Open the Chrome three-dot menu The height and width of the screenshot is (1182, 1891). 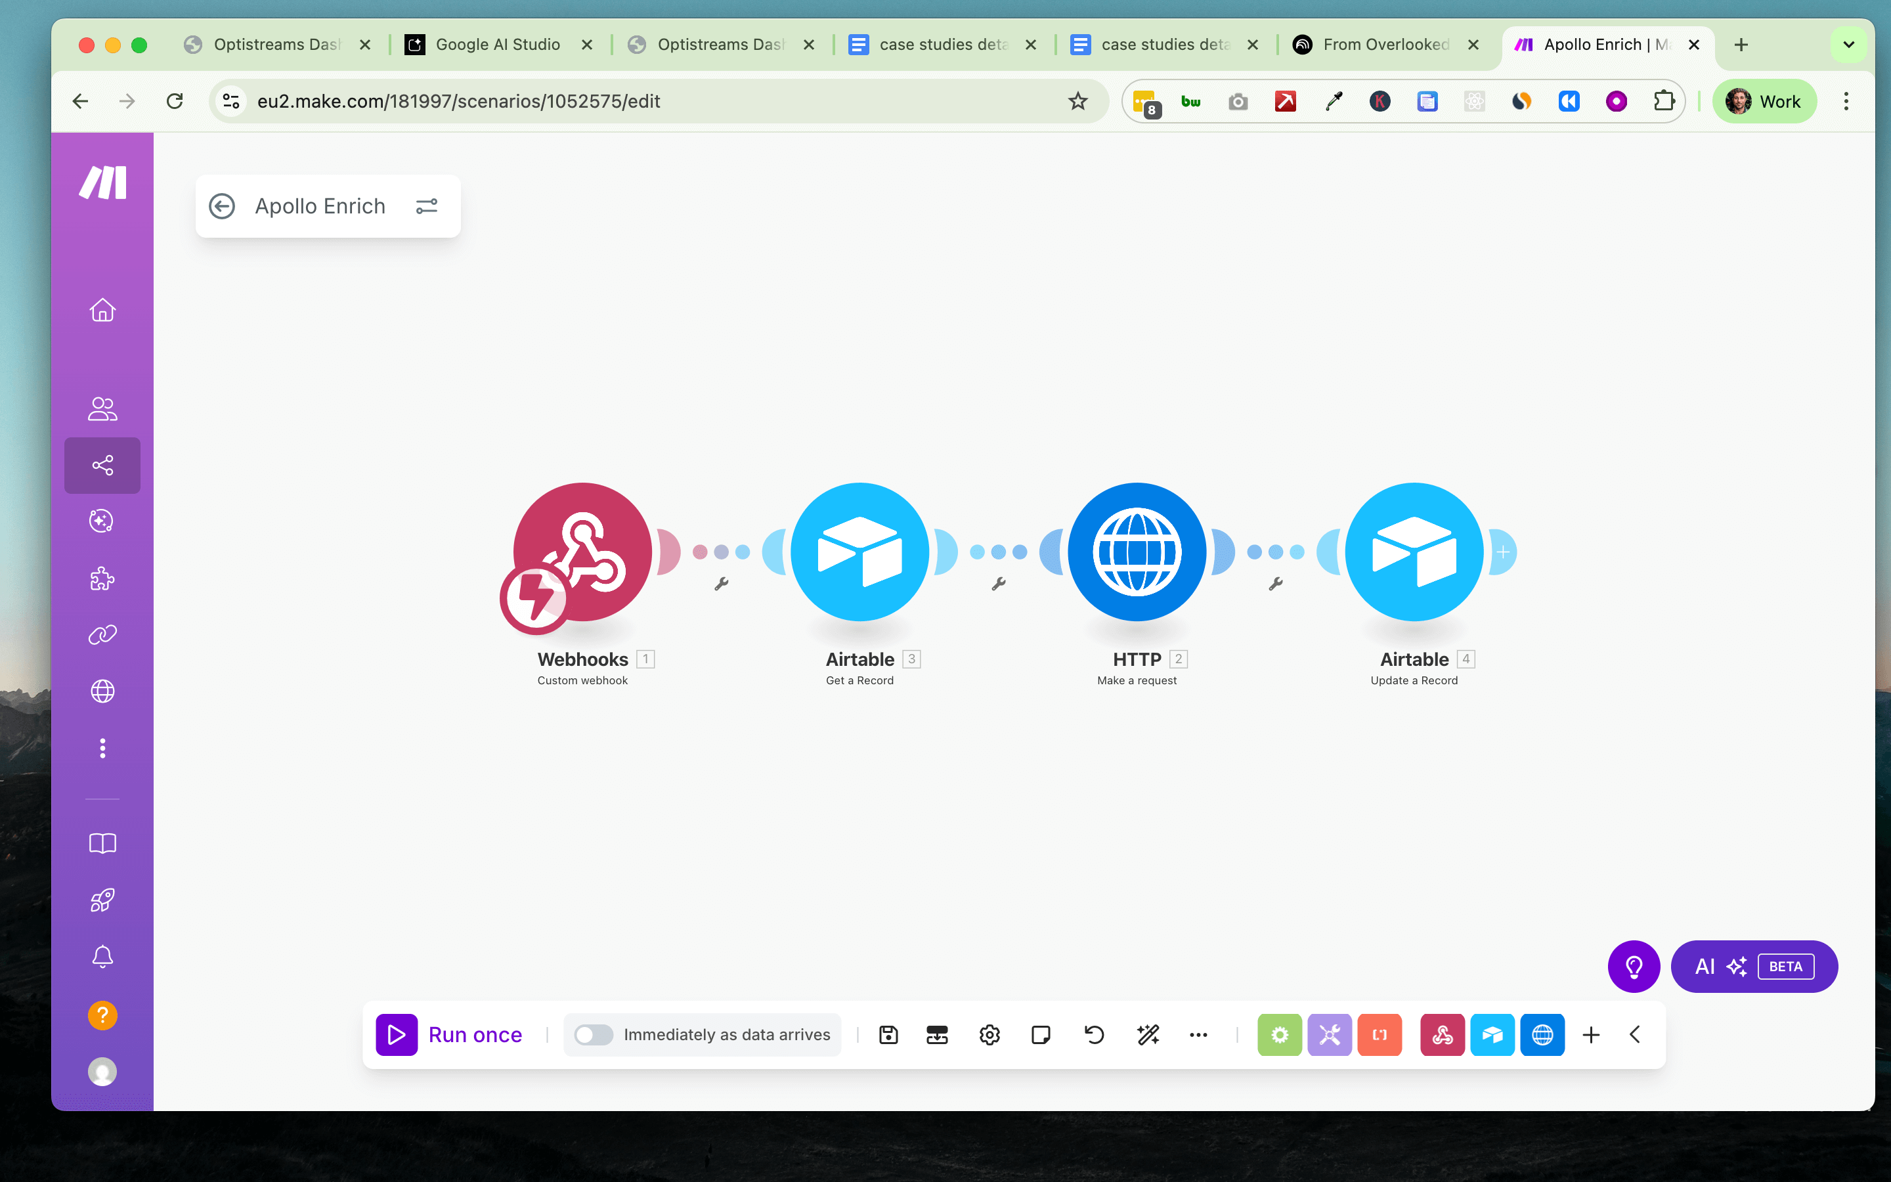pos(1846,101)
